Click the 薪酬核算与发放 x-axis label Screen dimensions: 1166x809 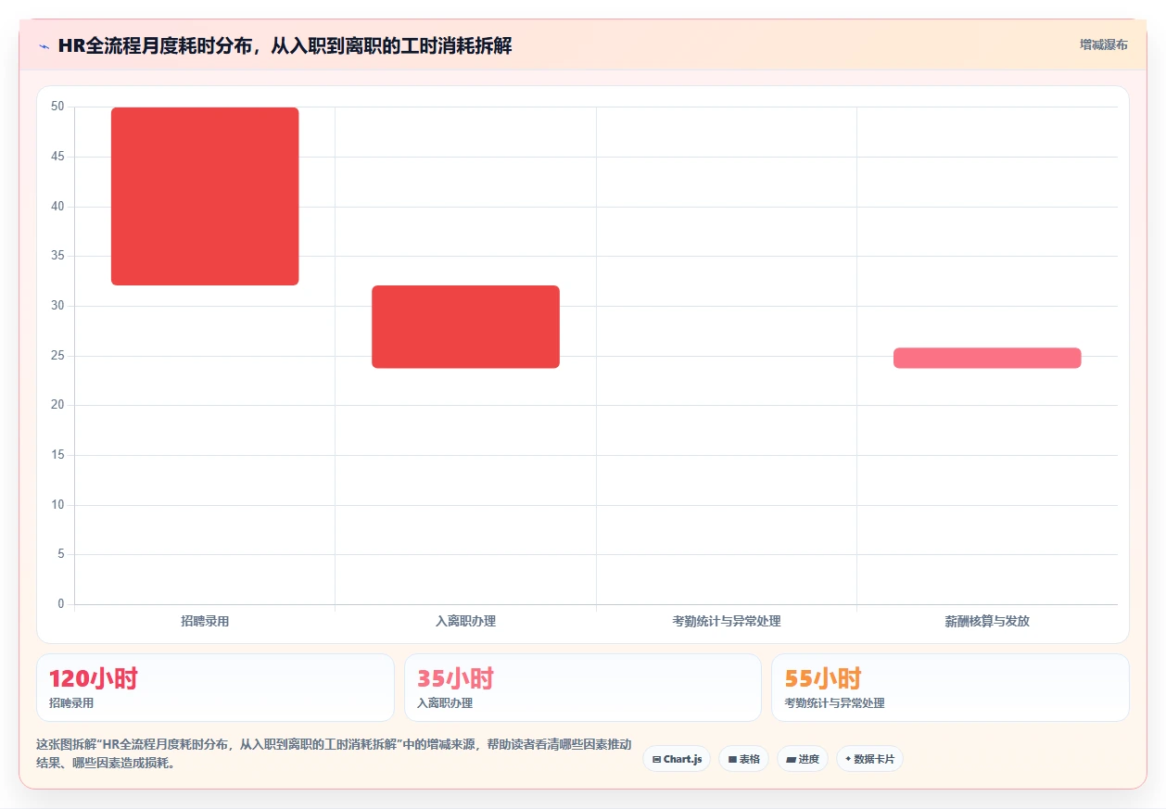(987, 621)
